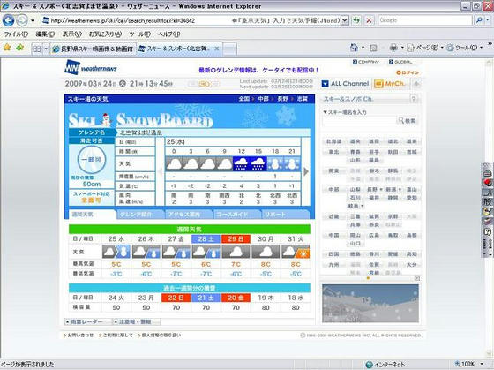
Task: Click the Stop loading red X icon
Action: [x=369, y=20]
